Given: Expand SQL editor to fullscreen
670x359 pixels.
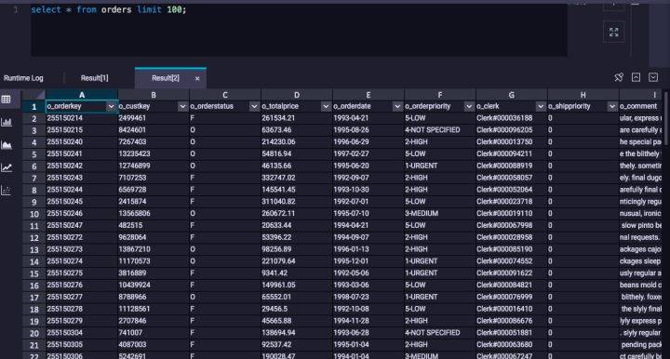Looking at the screenshot, I should coord(614,32).
